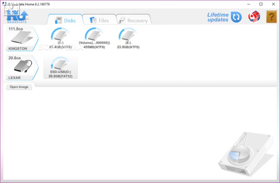Close the R-Undelete Home window
Screen dimensions: 280x183
(x=273, y=4)
